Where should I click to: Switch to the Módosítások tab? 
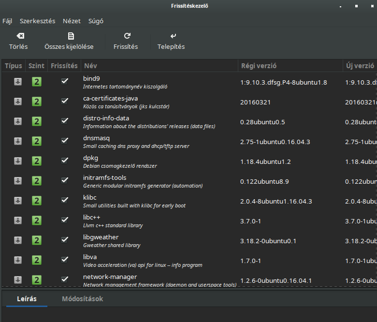(x=83, y=299)
